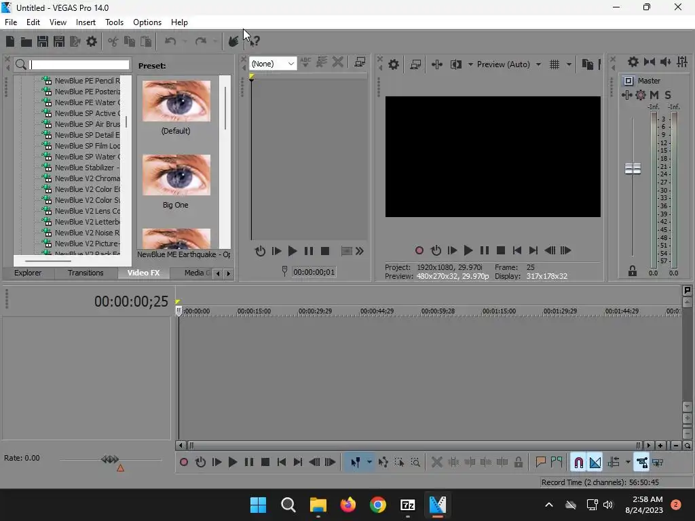Open the Options menu
Screen dimensions: 695x521
tap(147, 22)
